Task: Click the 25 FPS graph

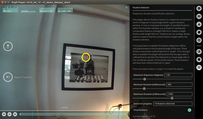Action: [28, 11]
